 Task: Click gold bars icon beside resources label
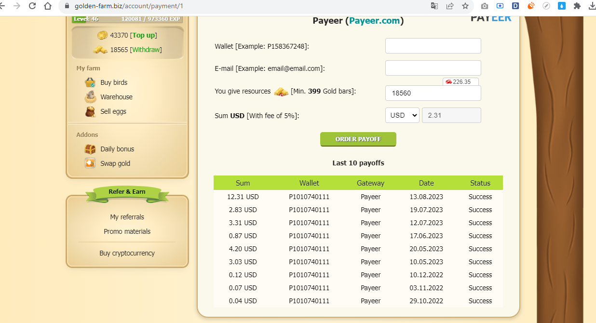tap(281, 92)
